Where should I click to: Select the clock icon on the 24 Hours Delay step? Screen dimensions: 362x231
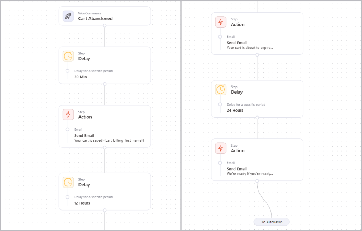click(x=220, y=90)
